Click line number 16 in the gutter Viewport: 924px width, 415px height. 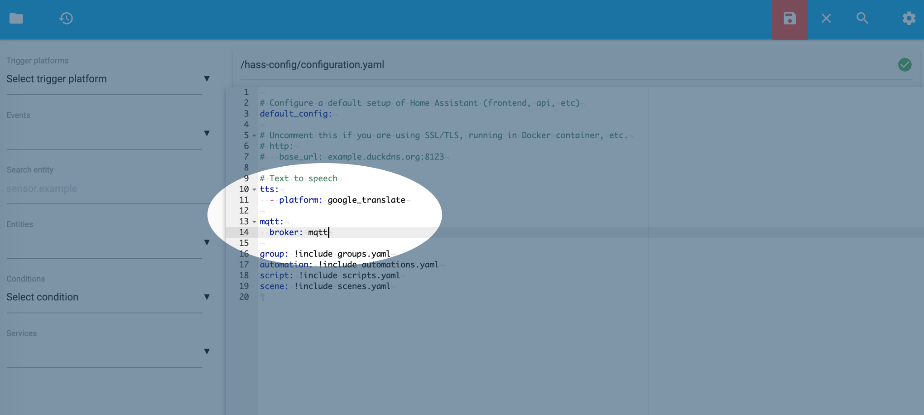tap(244, 254)
